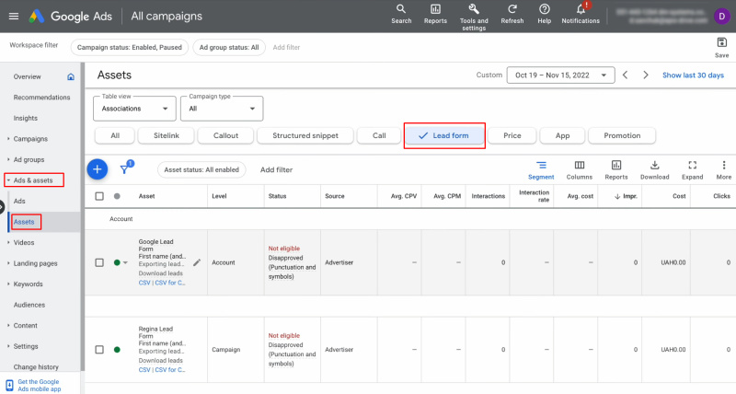Check the Regina Lead Form row checkbox
736x394 pixels.
99,350
